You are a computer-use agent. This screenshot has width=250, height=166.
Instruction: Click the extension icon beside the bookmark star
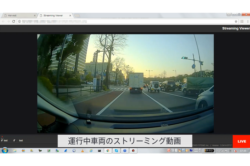click(242, 21)
